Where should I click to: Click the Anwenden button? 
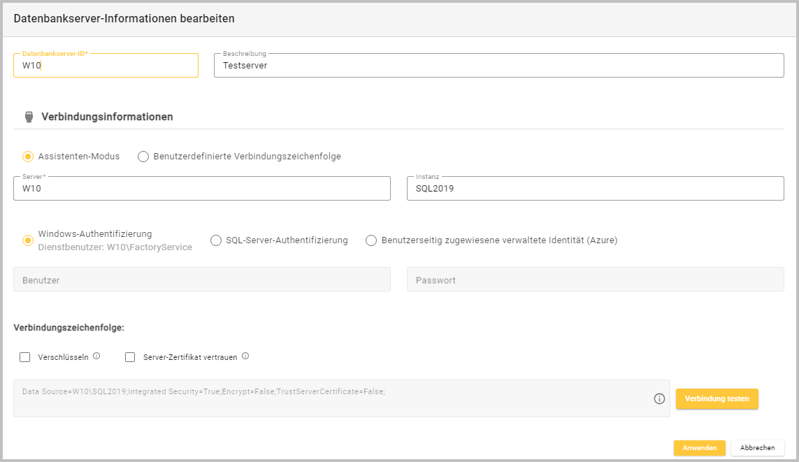(699, 448)
